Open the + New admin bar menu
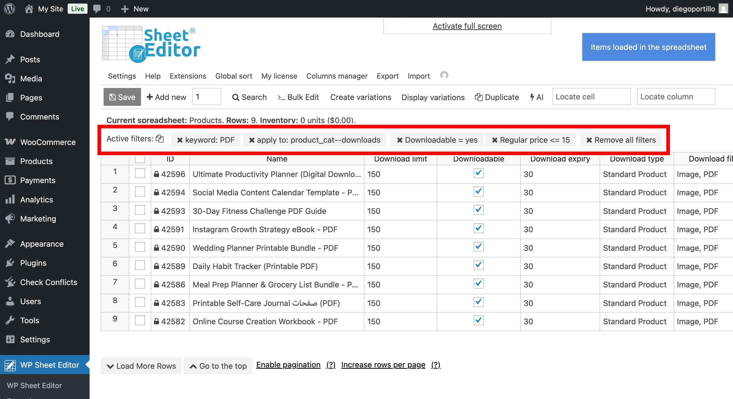Viewport: 733px width, 399px height. click(x=135, y=9)
